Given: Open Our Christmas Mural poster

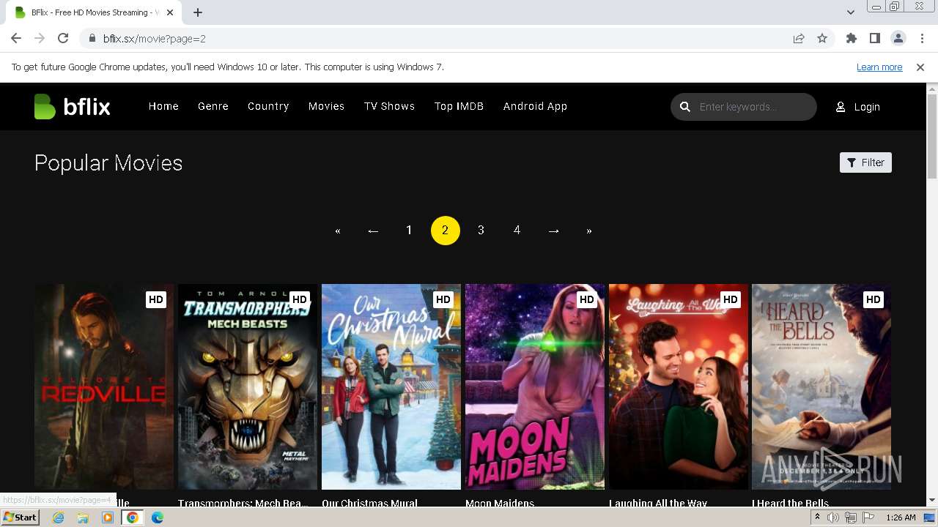Looking at the screenshot, I should point(391,386).
